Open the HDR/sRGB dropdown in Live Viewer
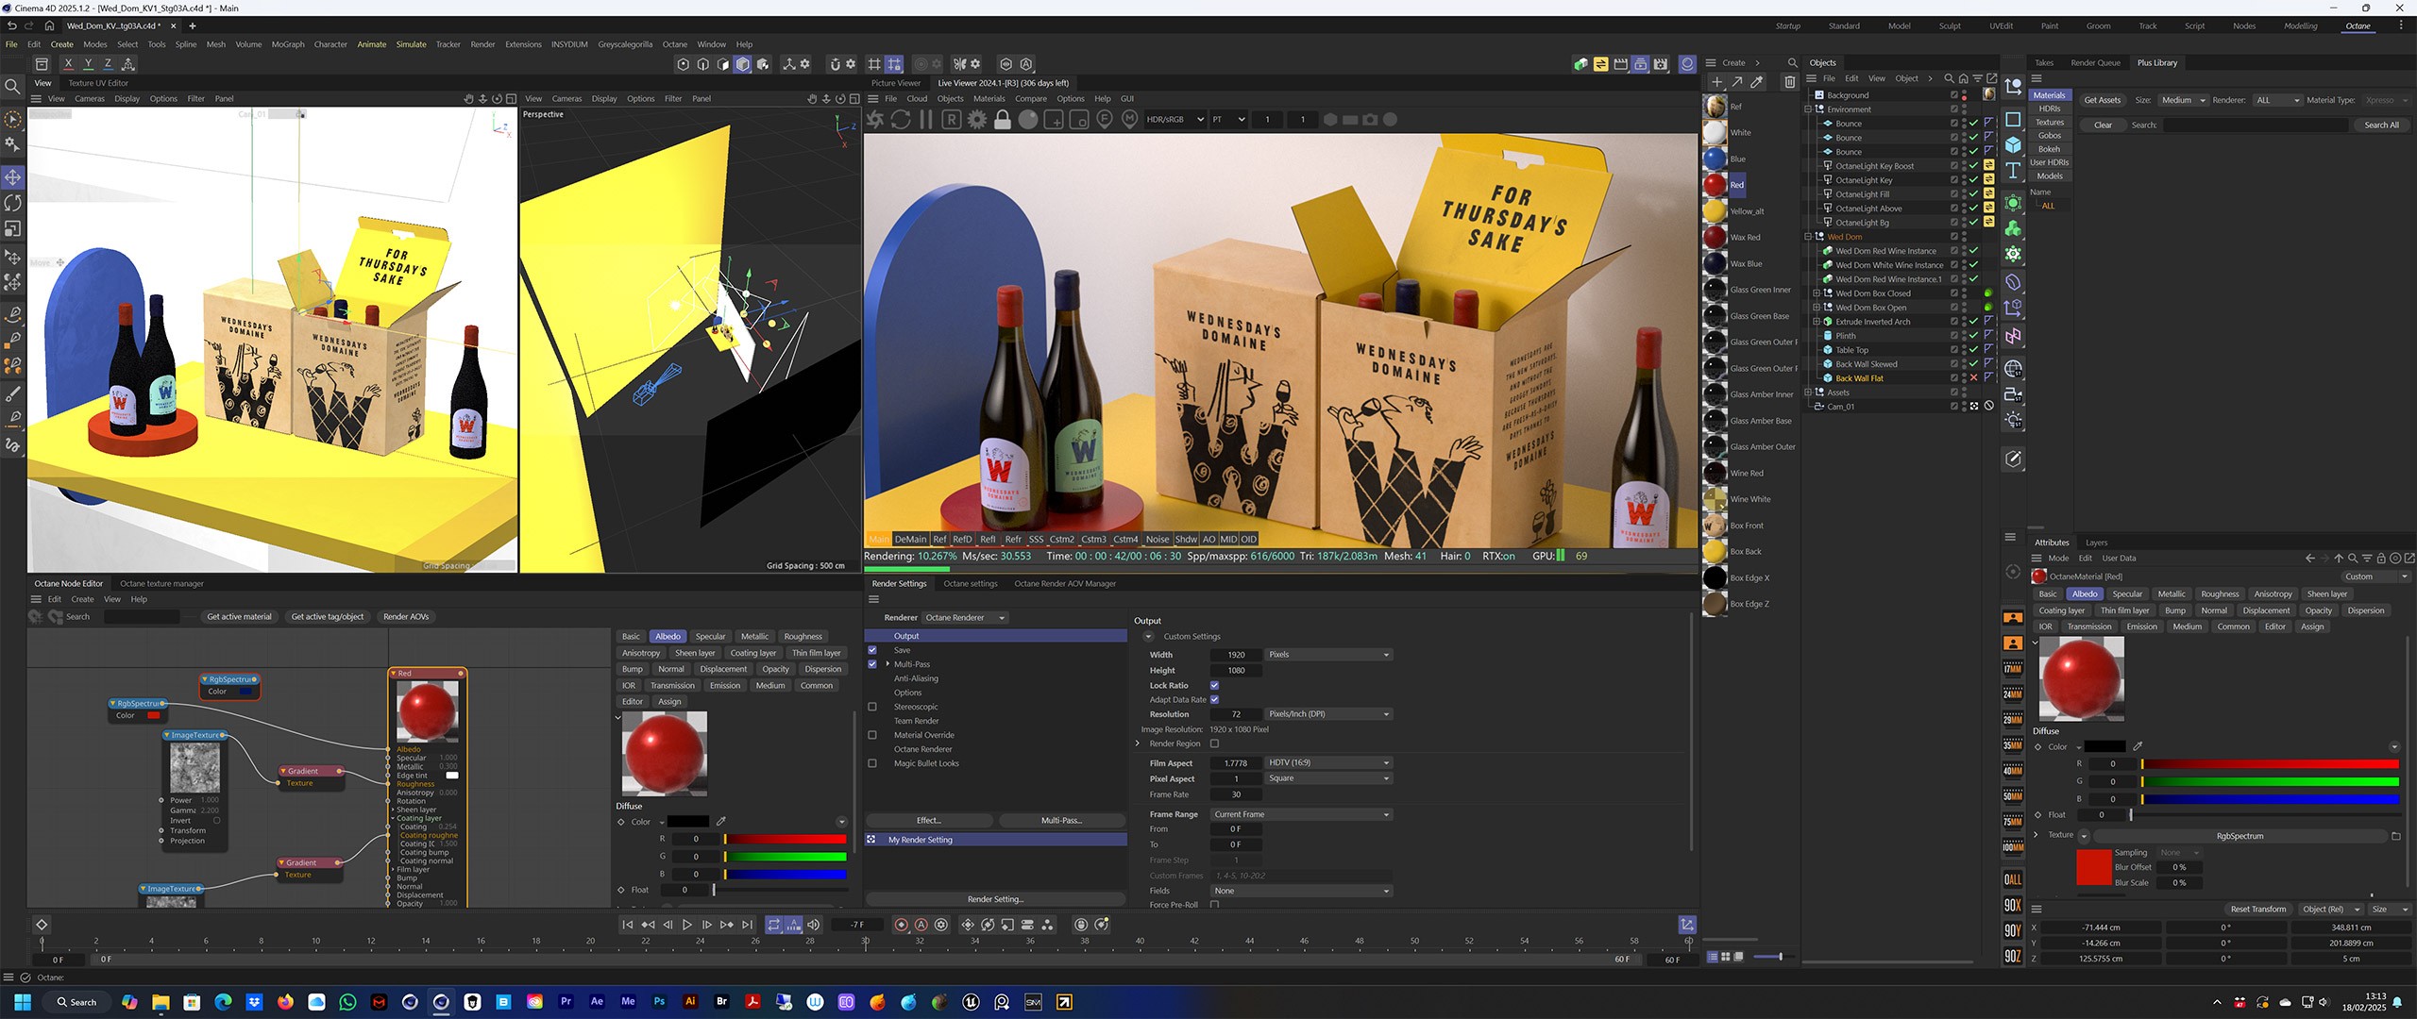Viewport: 2417px width, 1019px height. [x=1175, y=120]
